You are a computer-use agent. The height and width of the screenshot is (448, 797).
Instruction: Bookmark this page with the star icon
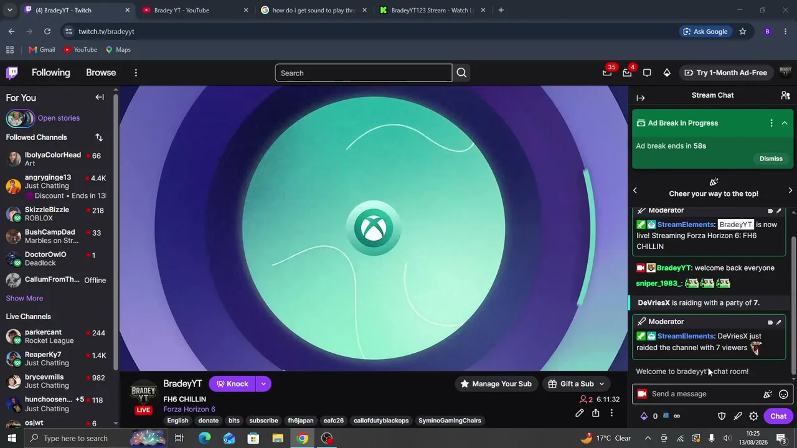pos(742,32)
